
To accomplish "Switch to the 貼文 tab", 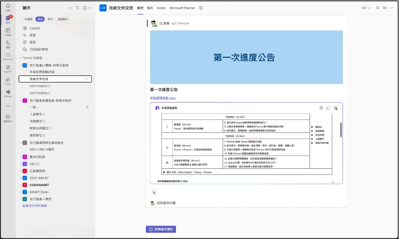I will coord(140,8).
